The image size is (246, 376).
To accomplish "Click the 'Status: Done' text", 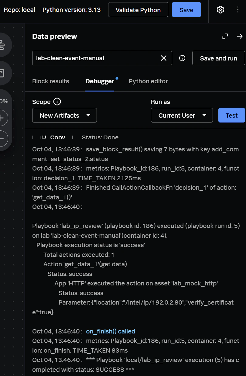I will point(100,137).
